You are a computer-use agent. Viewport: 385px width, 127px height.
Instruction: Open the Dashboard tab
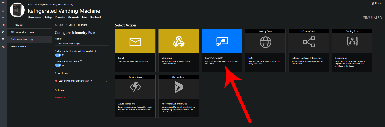(x=96, y=17)
